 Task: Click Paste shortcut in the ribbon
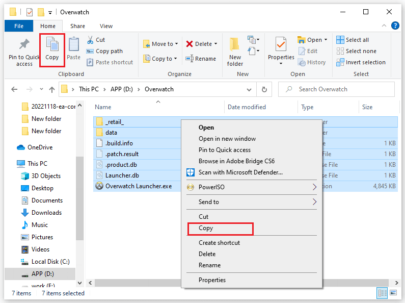click(110, 62)
